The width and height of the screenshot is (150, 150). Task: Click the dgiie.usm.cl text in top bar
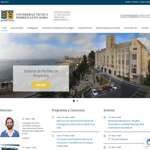pyautogui.click(x=4, y=2)
